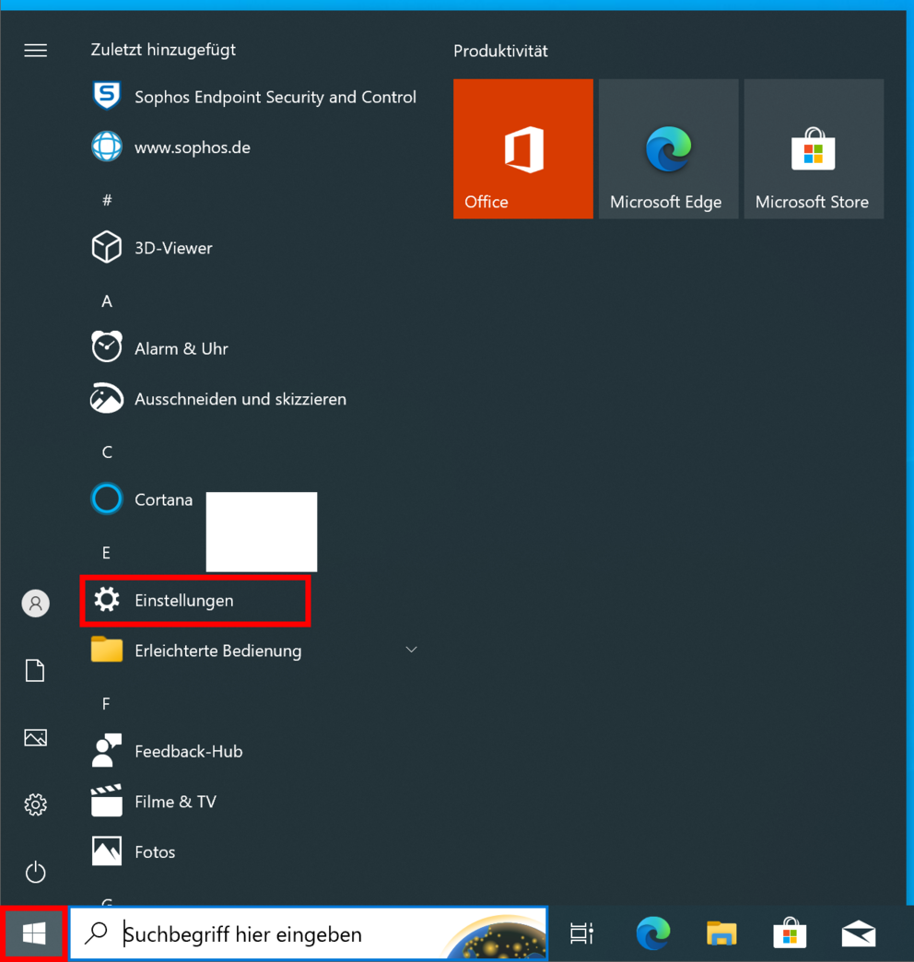Click the magnifier icon in search box
914x962 pixels.
click(97, 933)
